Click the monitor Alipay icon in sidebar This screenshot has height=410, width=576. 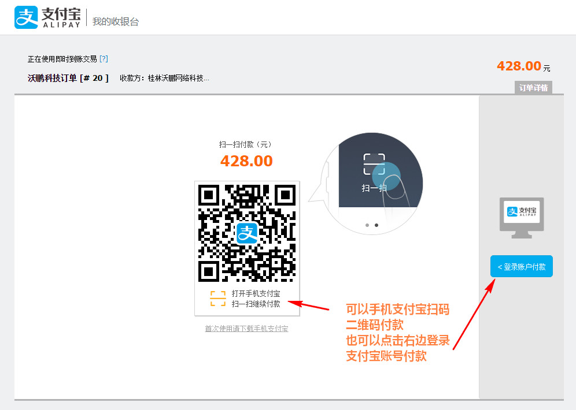click(x=522, y=218)
